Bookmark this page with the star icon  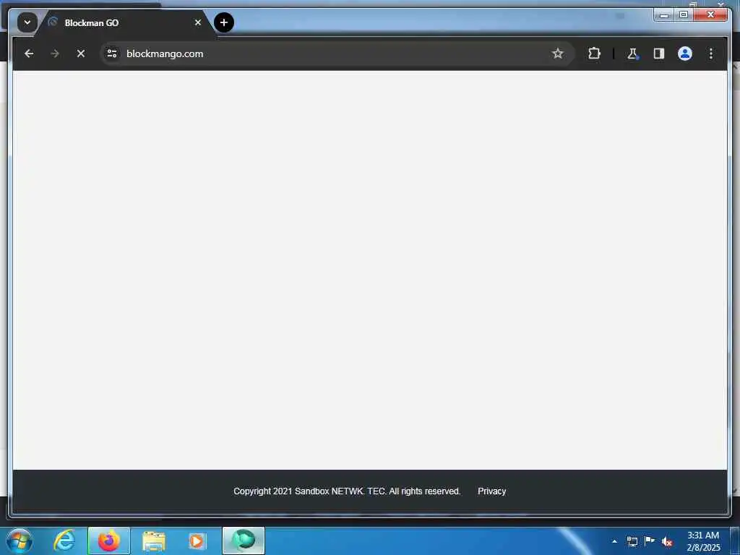coord(557,53)
